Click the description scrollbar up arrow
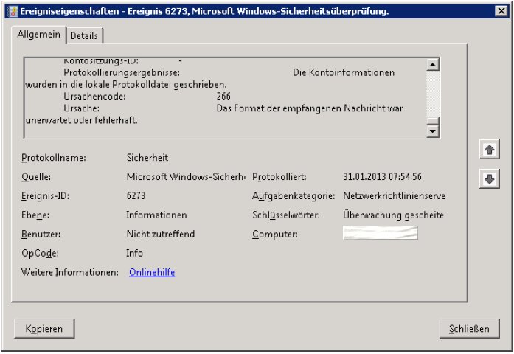Screen dimensions: 514x354 pos(433,64)
